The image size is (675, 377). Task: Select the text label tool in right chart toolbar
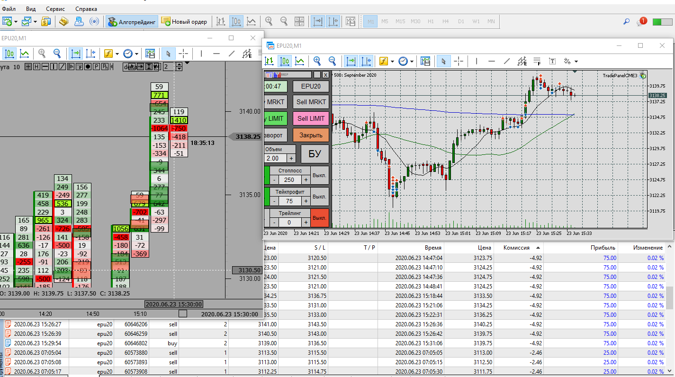pyautogui.click(x=552, y=61)
